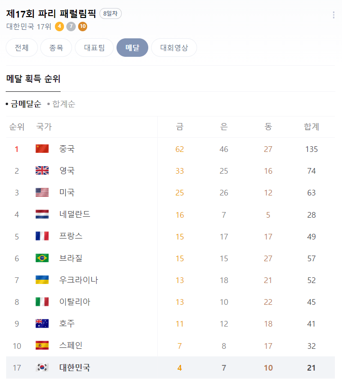
Task: Sort by 합계순 total order
Action: 63,104
